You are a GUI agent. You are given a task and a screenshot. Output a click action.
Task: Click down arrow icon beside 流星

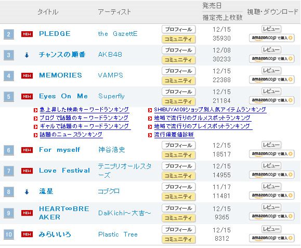click(27, 192)
